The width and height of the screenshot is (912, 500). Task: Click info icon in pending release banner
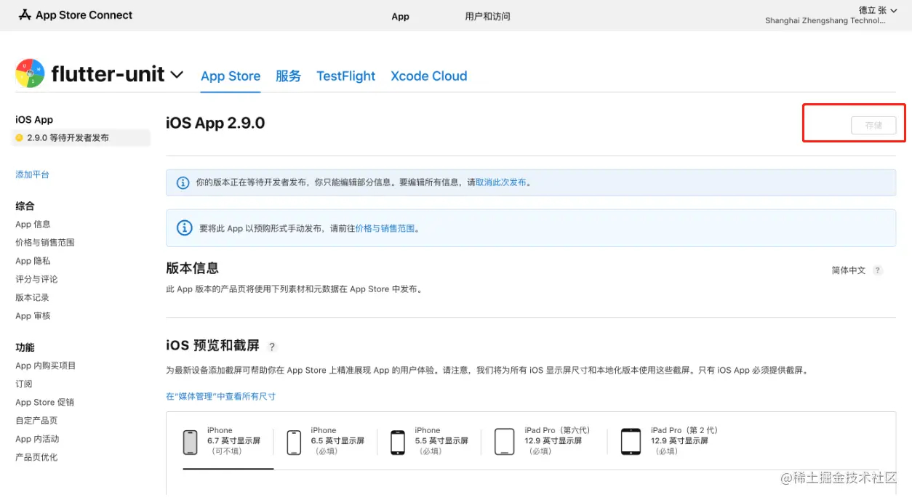pyautogui.click(x=183, y=182)
